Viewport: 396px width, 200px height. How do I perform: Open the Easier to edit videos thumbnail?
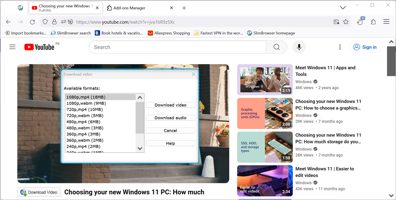(265, 181)
